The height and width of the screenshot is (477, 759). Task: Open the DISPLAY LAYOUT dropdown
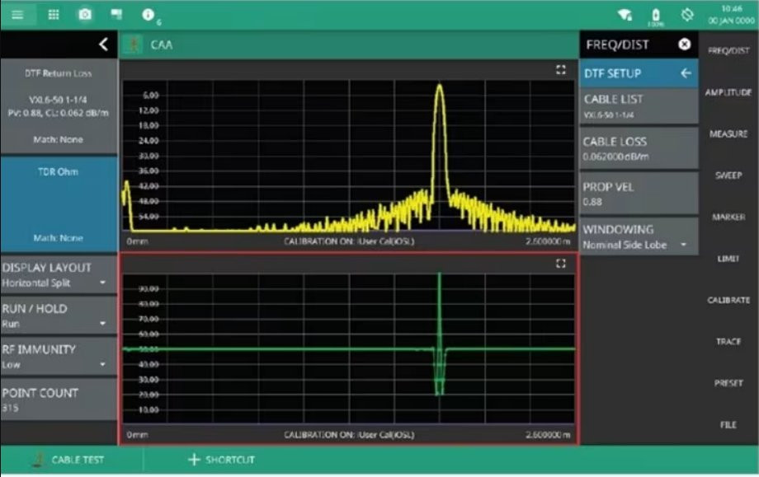point(59,274)
